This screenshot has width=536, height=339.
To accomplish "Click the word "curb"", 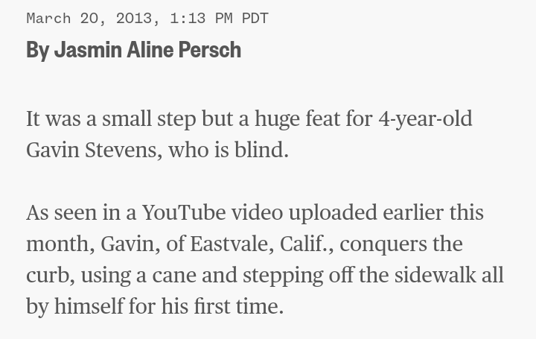I will 49,275.
